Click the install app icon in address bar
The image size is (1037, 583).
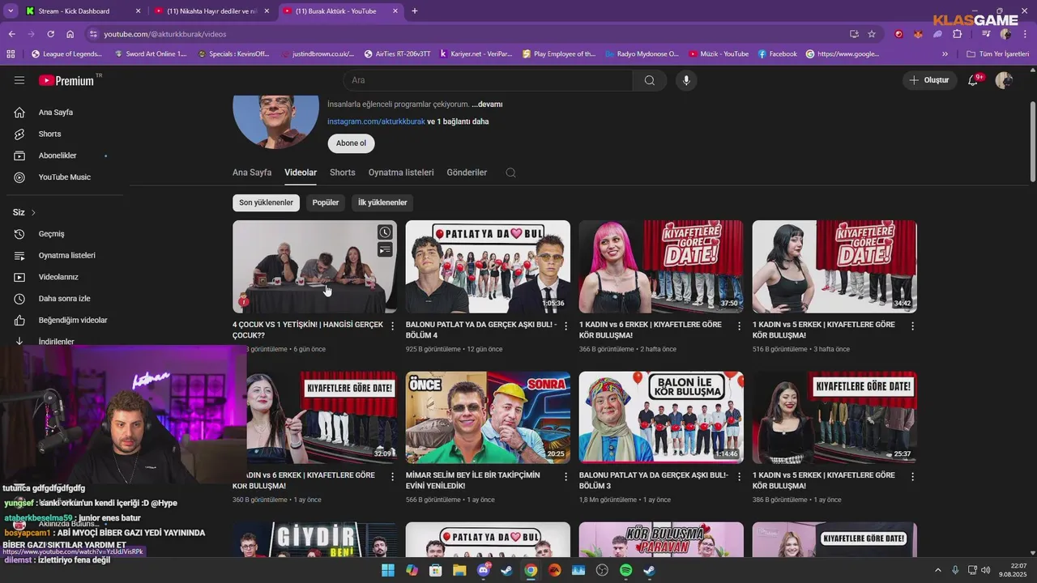click(x=854, y=34)
